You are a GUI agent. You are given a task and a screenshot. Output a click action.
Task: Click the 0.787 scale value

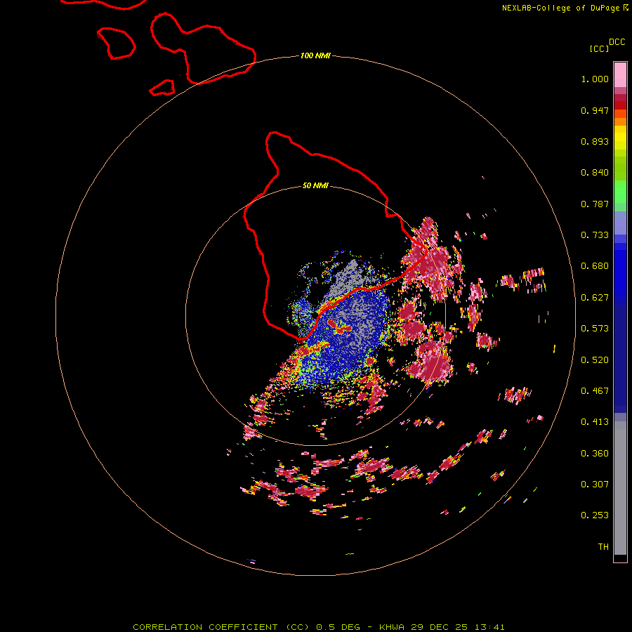point(595,204)
